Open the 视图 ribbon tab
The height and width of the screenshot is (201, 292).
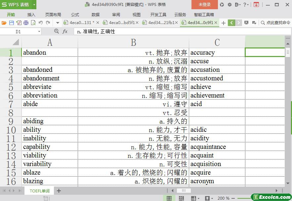point(137,14)
